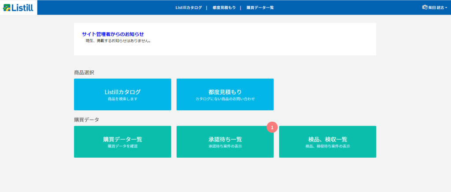The height and width of the screenshot is (192, 451).
Task: Open the green 購買データ一覧 tile
Action: (122, 142)
